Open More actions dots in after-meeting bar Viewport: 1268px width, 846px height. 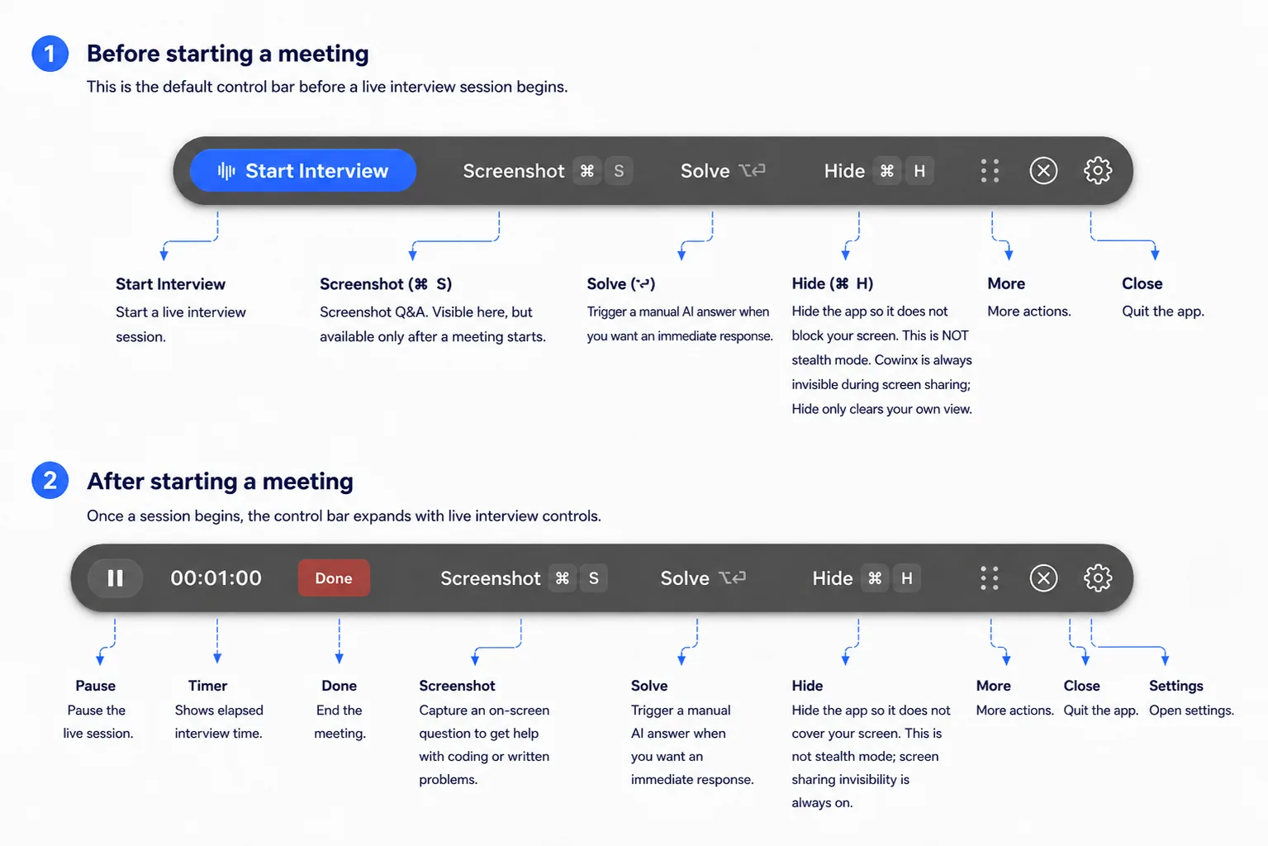click(990, 578)
